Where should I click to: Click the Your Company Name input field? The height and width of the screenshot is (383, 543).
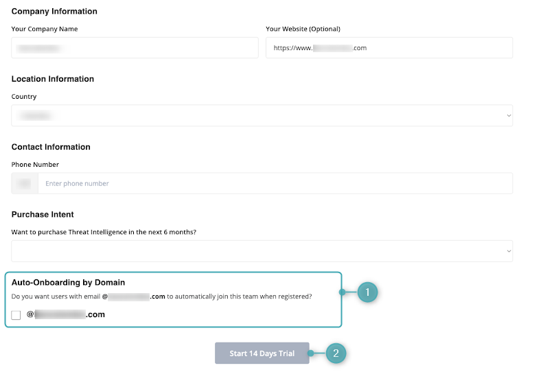[135, 48]
